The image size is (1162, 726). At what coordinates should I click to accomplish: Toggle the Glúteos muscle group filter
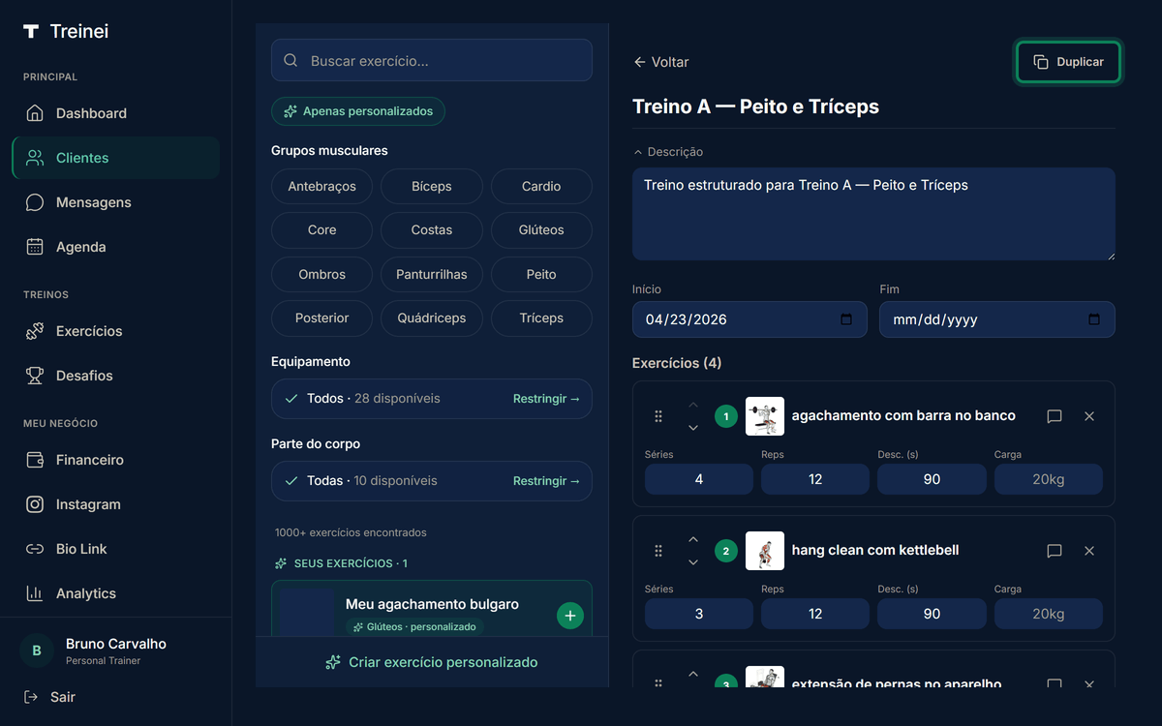[541, 230]
